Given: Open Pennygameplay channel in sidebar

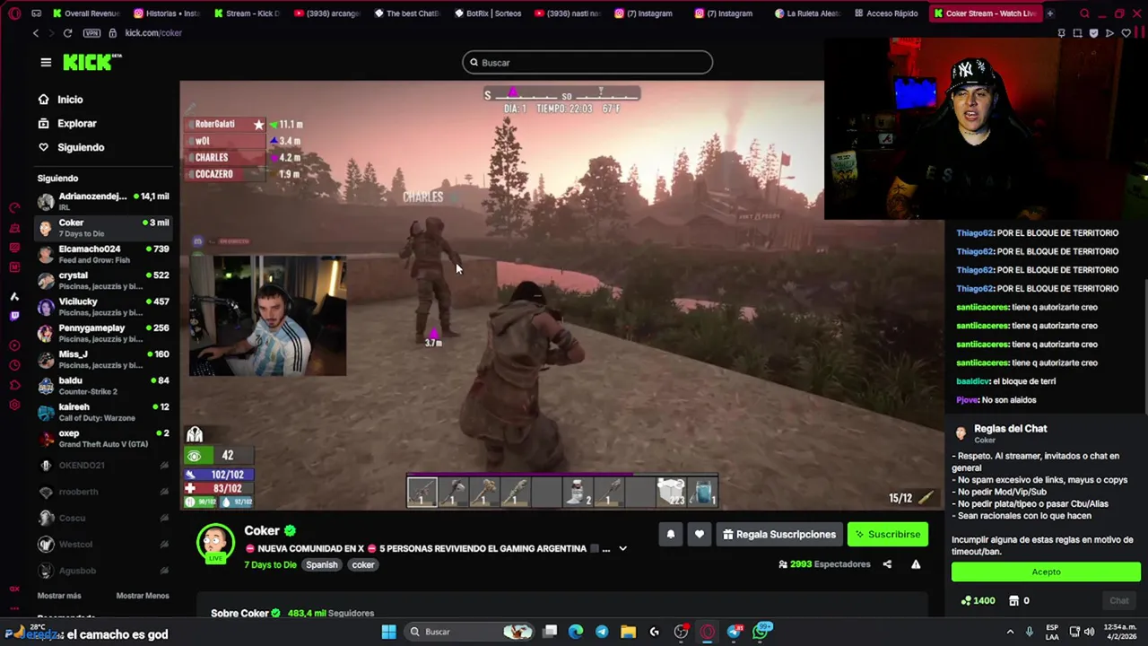Looking at the screenshot, I should [103, 333].
